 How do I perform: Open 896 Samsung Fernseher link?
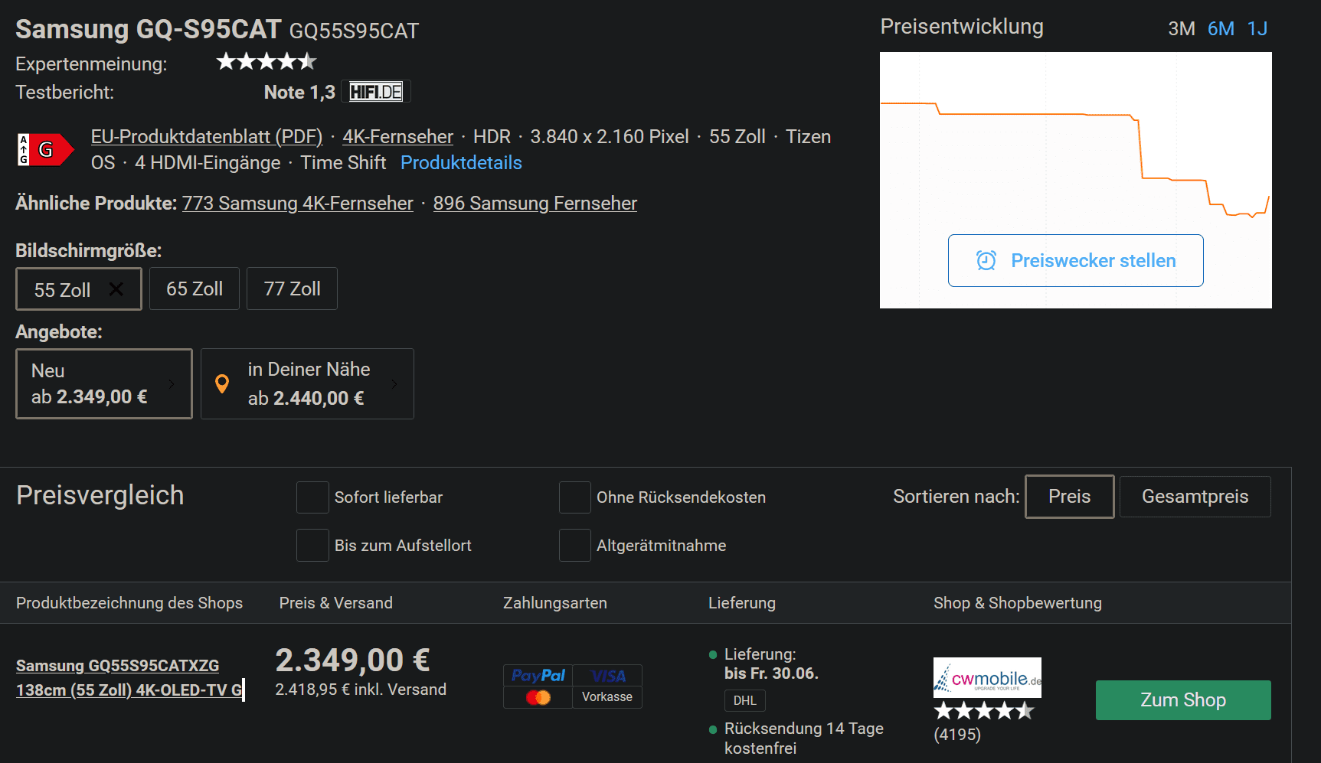(535, 204)
